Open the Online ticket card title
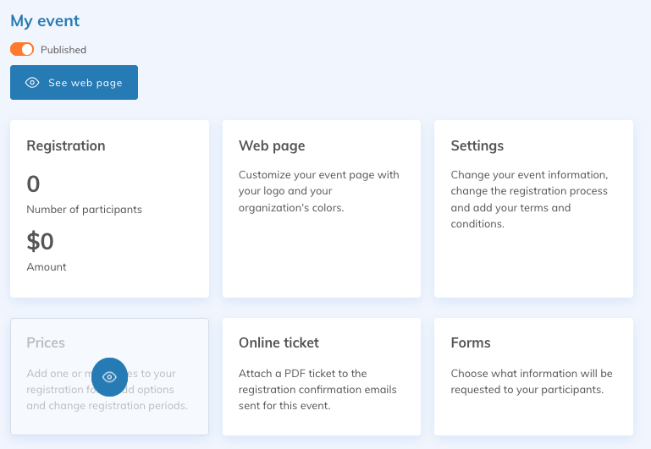The height and width of the screenshot is (449, 651). point(279,342)
